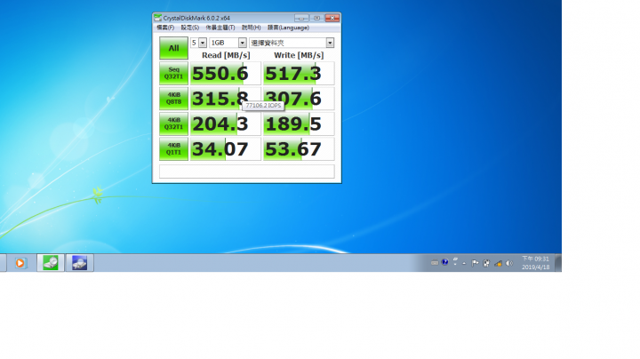The image size is (640, 359).
Task: Open Action Center flag icon in the tray
Action: coord(475,264)
